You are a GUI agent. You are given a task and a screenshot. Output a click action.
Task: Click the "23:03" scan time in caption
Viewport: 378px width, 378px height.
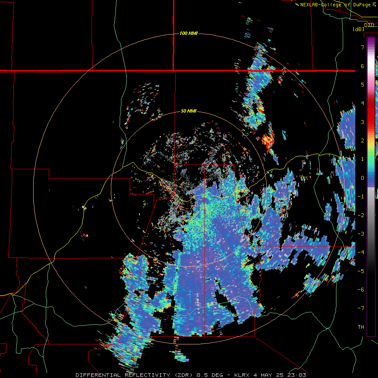pos(297,375)
